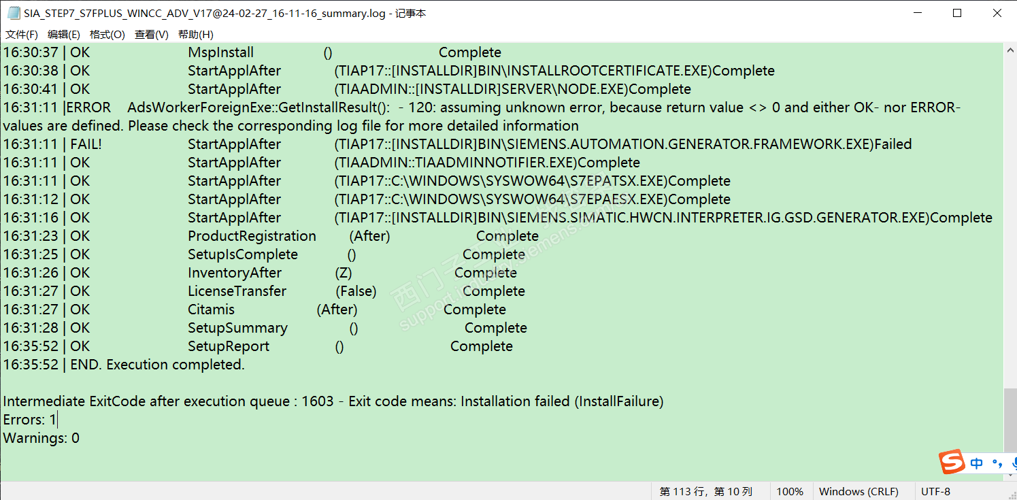Click the exit code number 1603
The width and height of the screenshot is (1017, 500).
click(318, 401)
